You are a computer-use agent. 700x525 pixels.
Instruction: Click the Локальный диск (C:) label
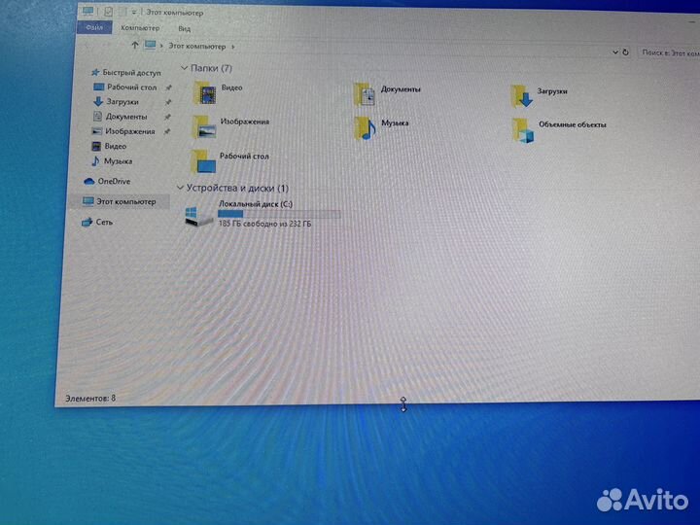click(256, 204)
